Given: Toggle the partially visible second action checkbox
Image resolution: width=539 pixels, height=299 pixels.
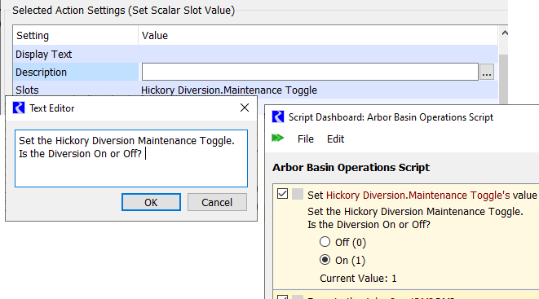Looking at the screenshot, I should (283, 297).
